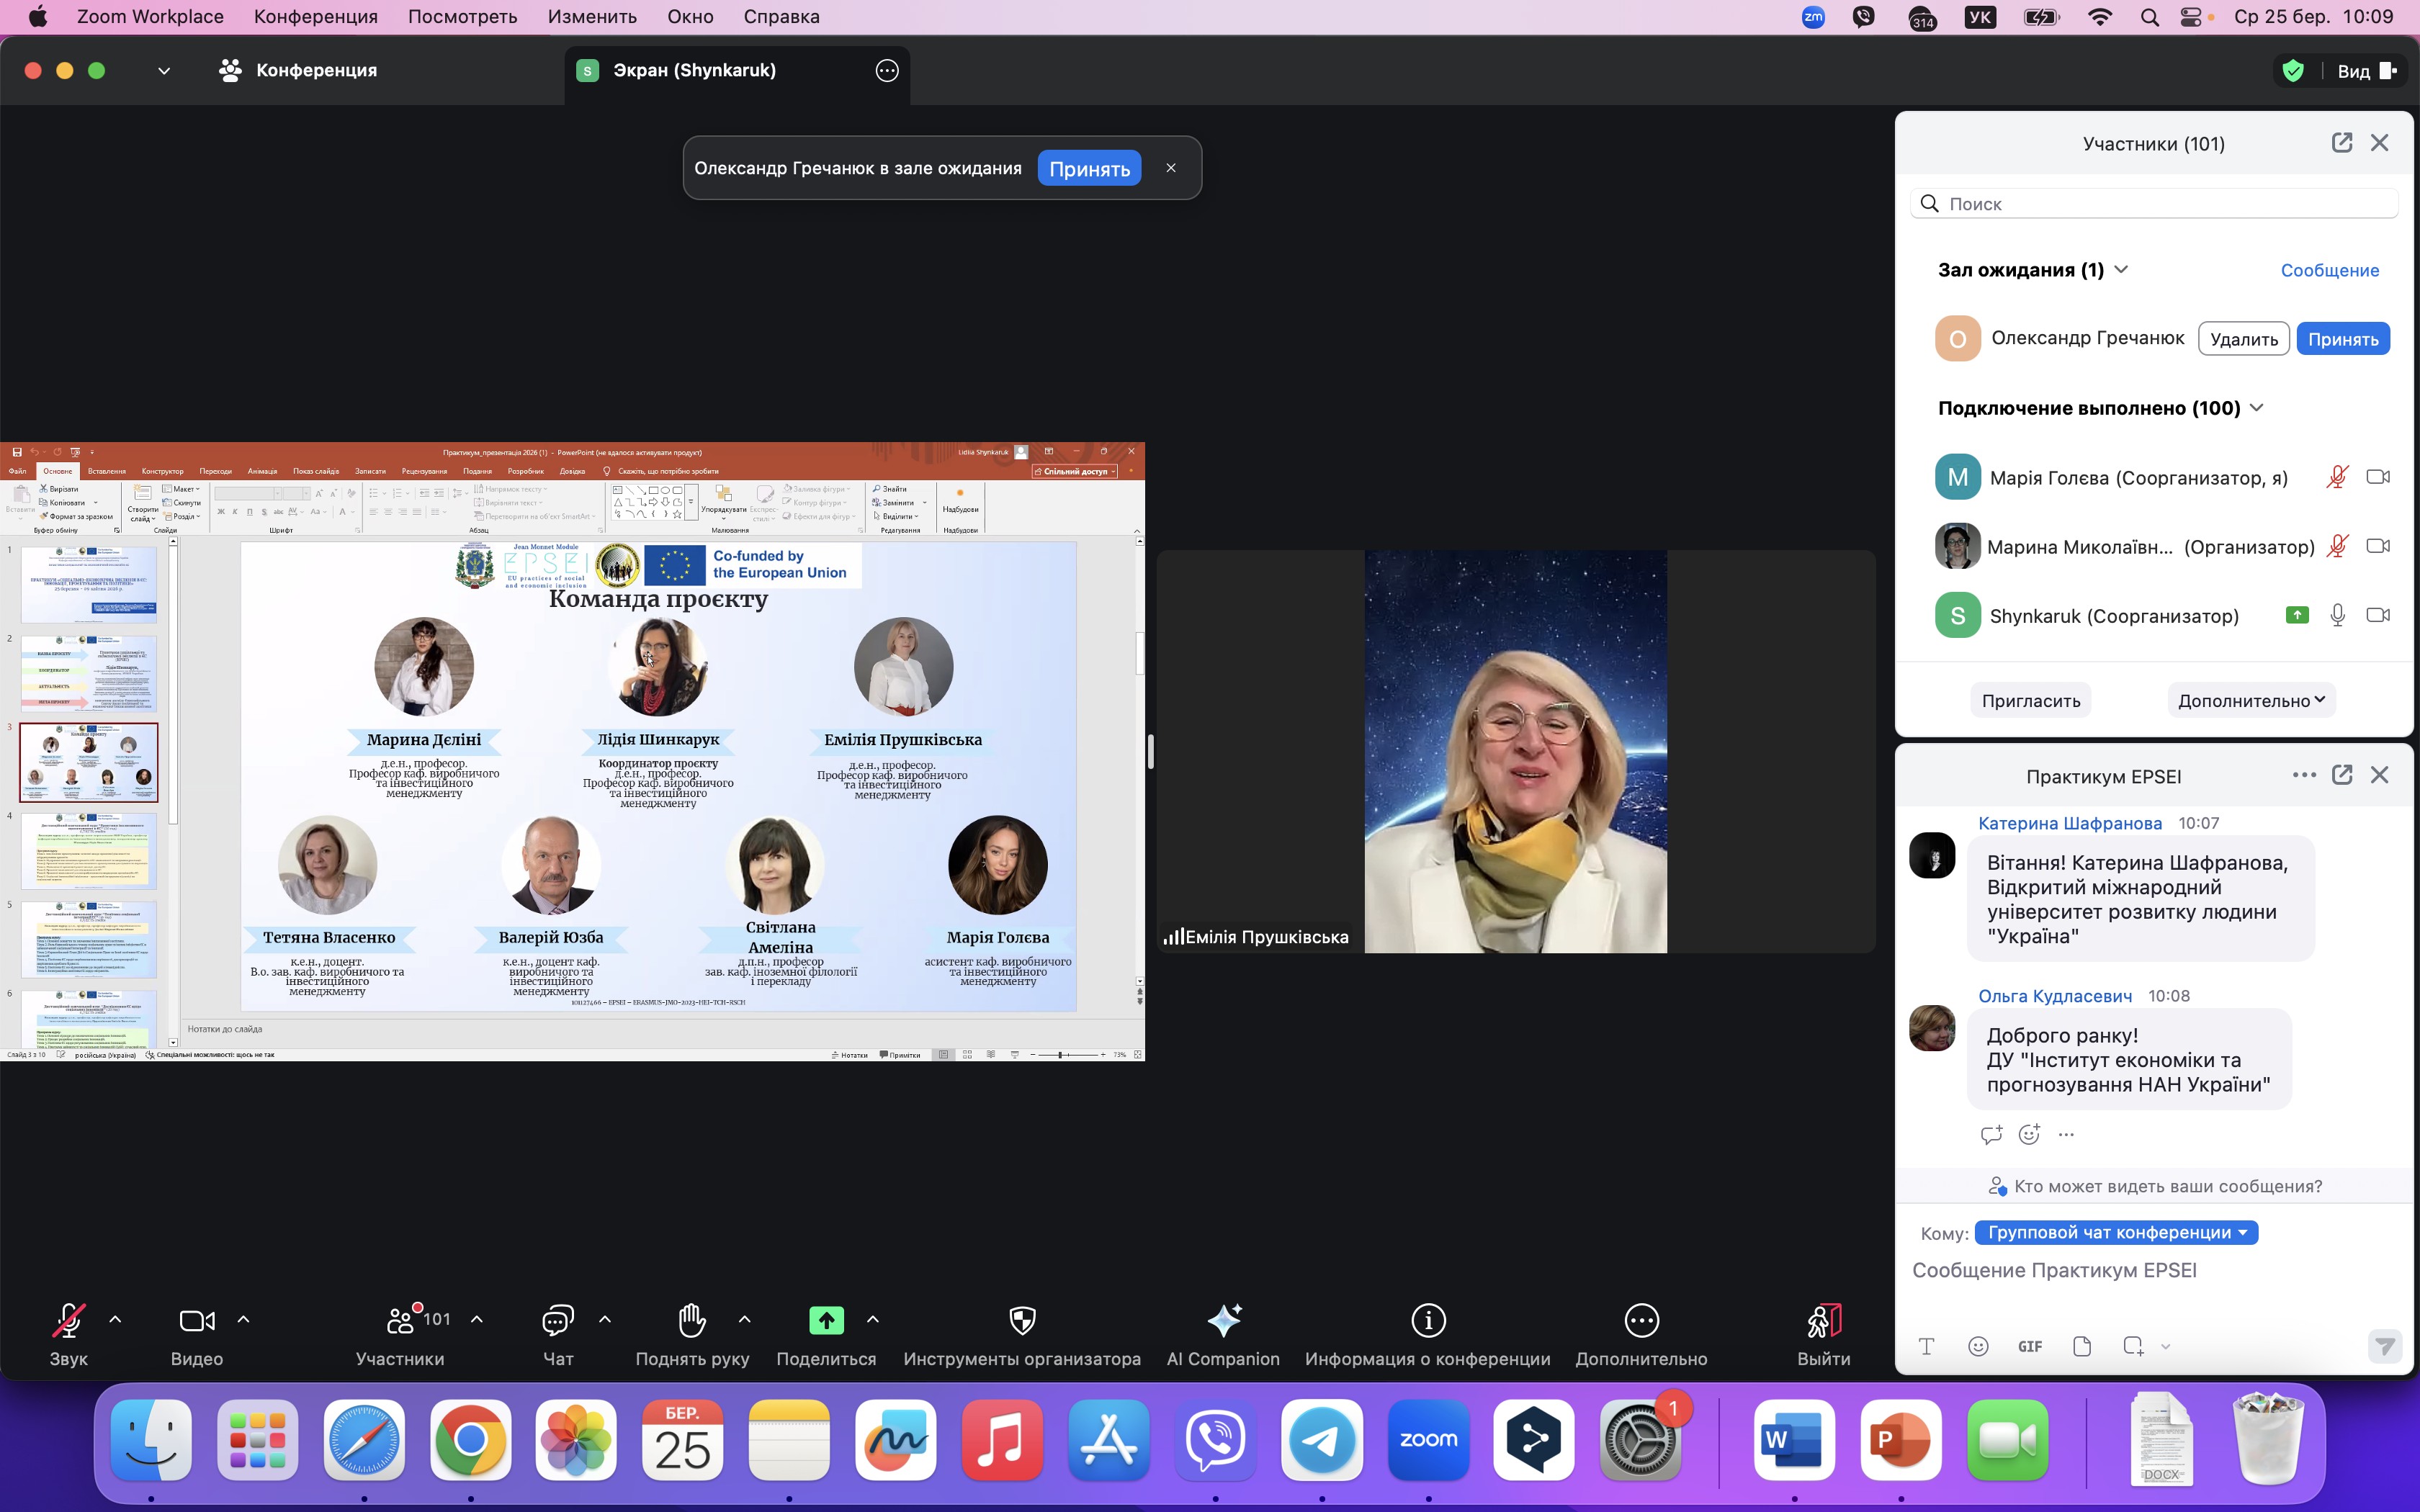This screenshot has width=2420, height=1512.
Task: Open the group chat recipient dropdown
Action: [2116, 1233]
